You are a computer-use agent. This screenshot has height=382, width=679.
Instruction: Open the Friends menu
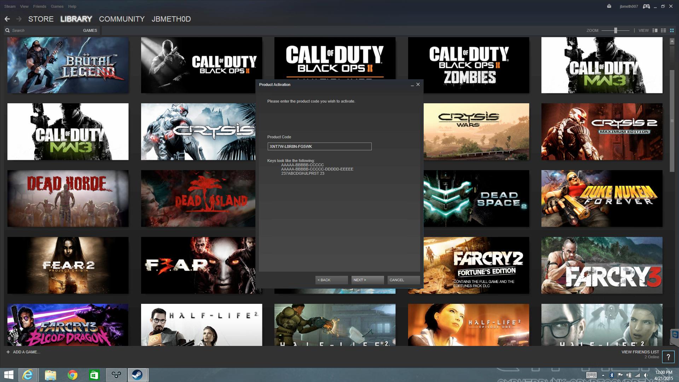click(40, 6)
